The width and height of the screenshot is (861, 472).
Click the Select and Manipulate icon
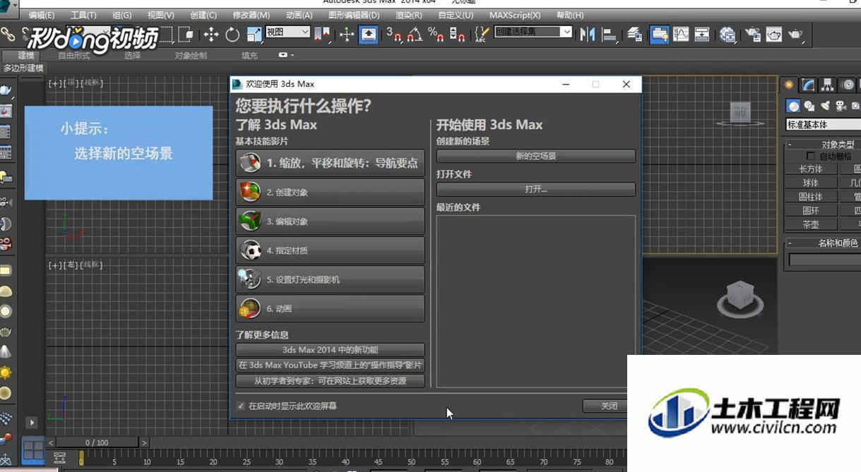tap(347, 35)
